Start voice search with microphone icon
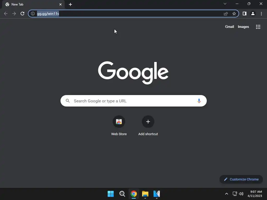The width and height of the screenshot is (267, 200). click(199, 101)
